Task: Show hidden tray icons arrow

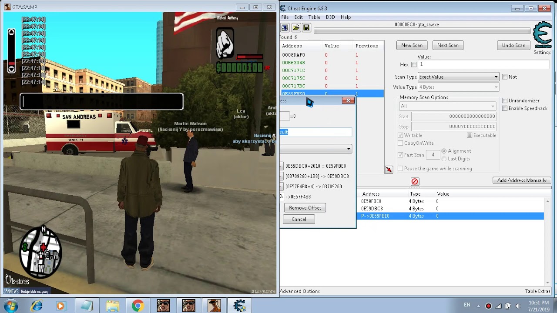Action: pyautogui.click(x=478, y=306)
